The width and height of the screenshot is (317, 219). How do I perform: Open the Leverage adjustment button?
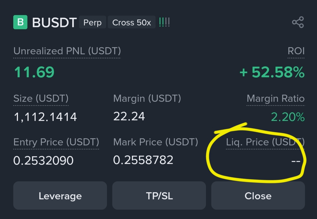(x=60, y=196)
